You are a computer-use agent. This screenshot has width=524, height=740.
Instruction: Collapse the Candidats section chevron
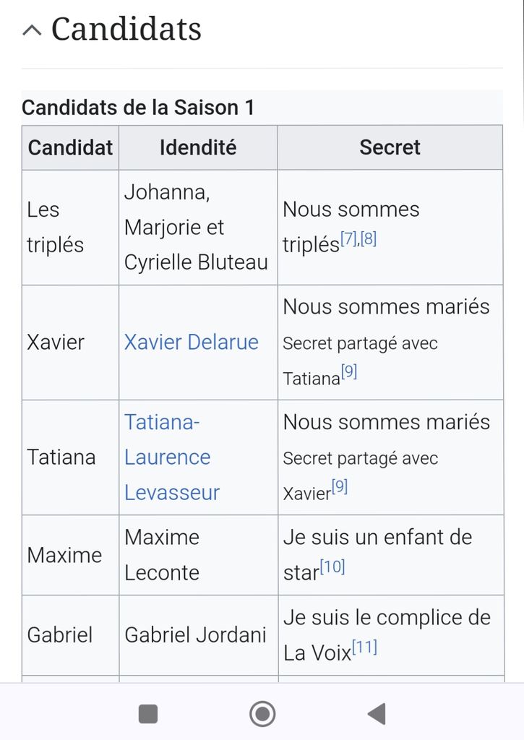pos(32,30)
